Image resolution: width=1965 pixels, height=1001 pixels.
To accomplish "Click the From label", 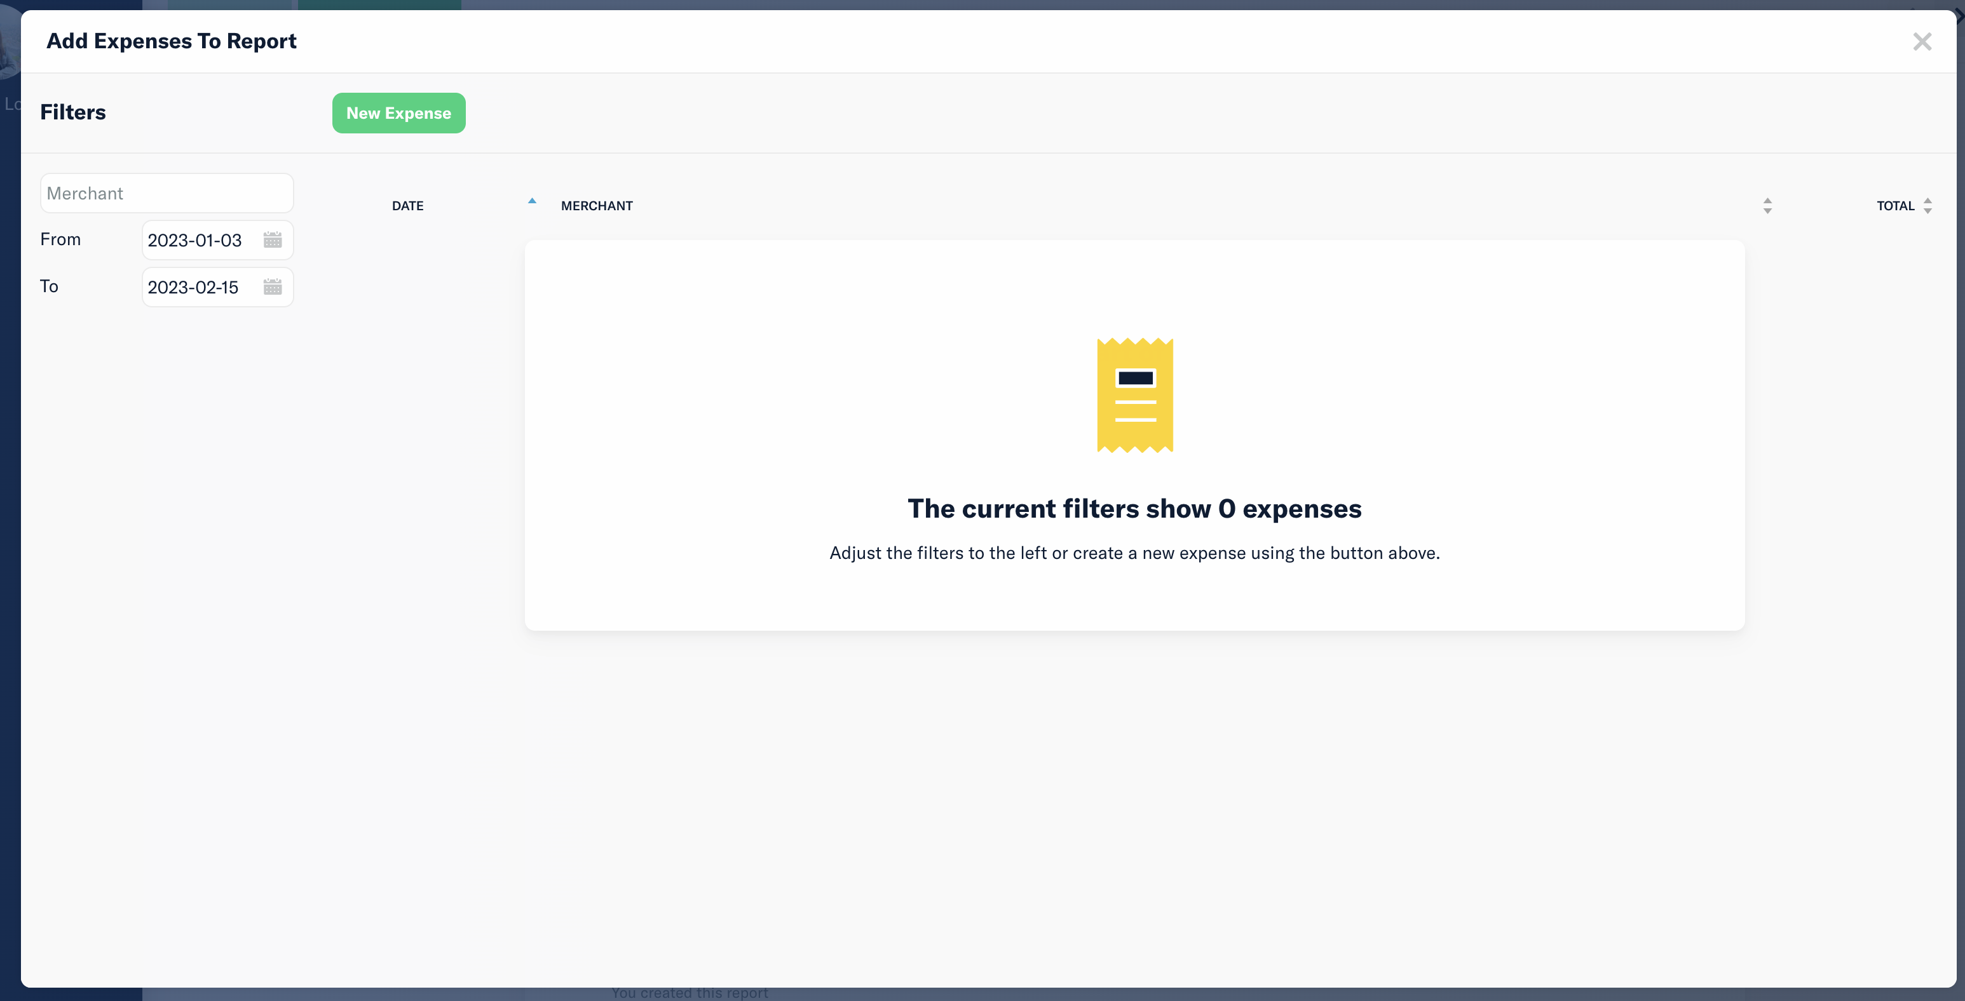I will coord(60,239).
